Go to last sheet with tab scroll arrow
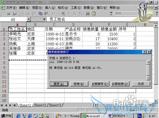The height and width of the screenshot is (118, 159). [x=15, y=105]
